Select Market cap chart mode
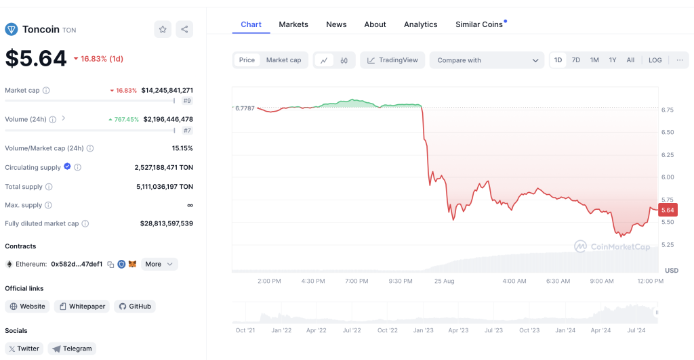The height and width of the screenshot is (360, 694). [x=284, y=60]
